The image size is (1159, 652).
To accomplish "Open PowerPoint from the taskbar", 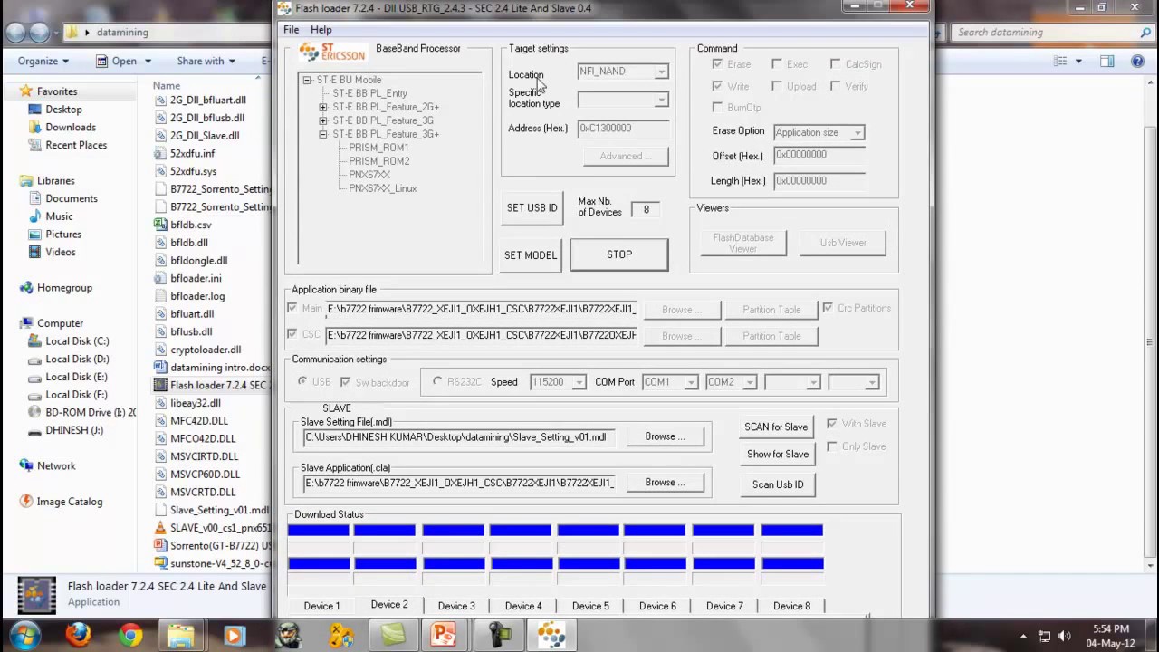I will pos(444,636).
